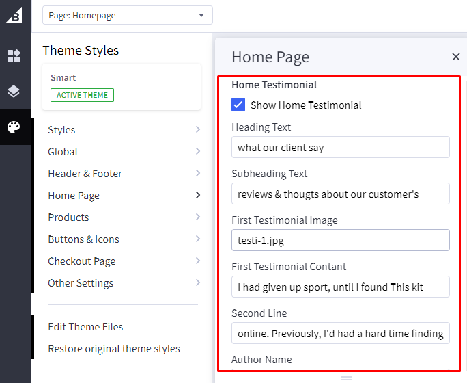This screenshot has height=383, width=467.
Task: Click Restore original theme styles
Action: coord(114,349)
